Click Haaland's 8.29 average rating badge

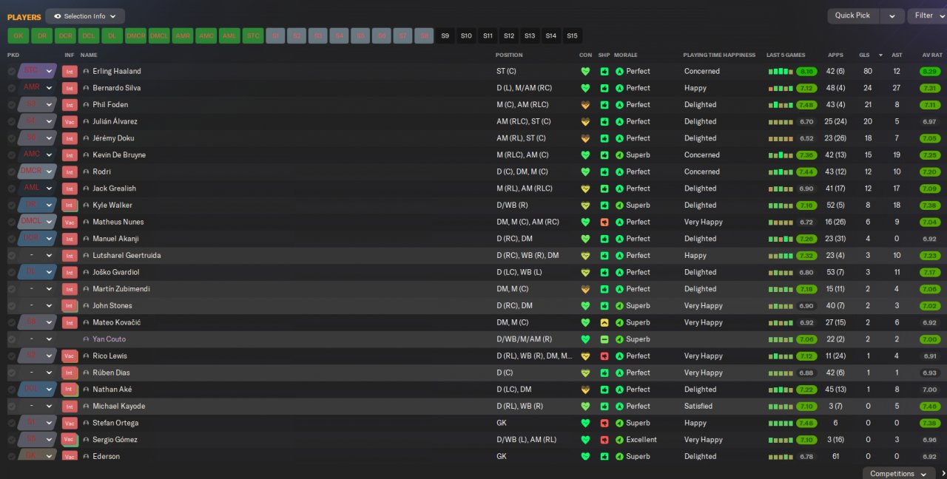(930, 72)
